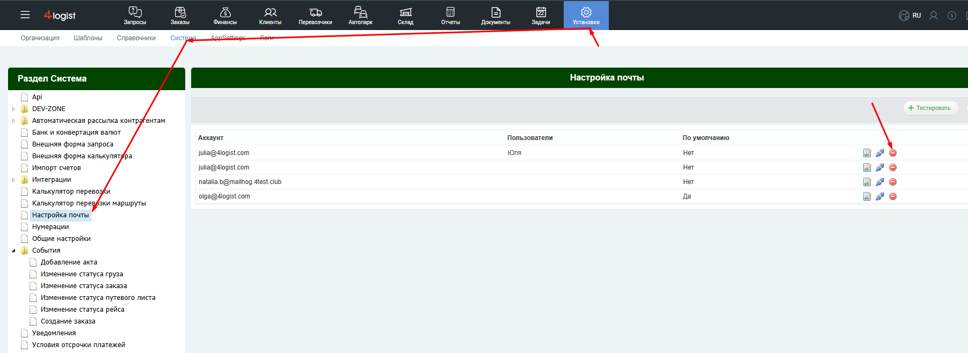The width and height of the screenshot is (968, 353).
Task: Click the pin icon in the julia@4logist.com Юля row
Action: coord(880,153)
